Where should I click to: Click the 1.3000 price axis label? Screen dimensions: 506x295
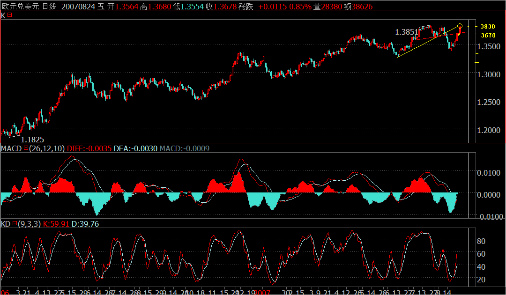pos(489,74)
